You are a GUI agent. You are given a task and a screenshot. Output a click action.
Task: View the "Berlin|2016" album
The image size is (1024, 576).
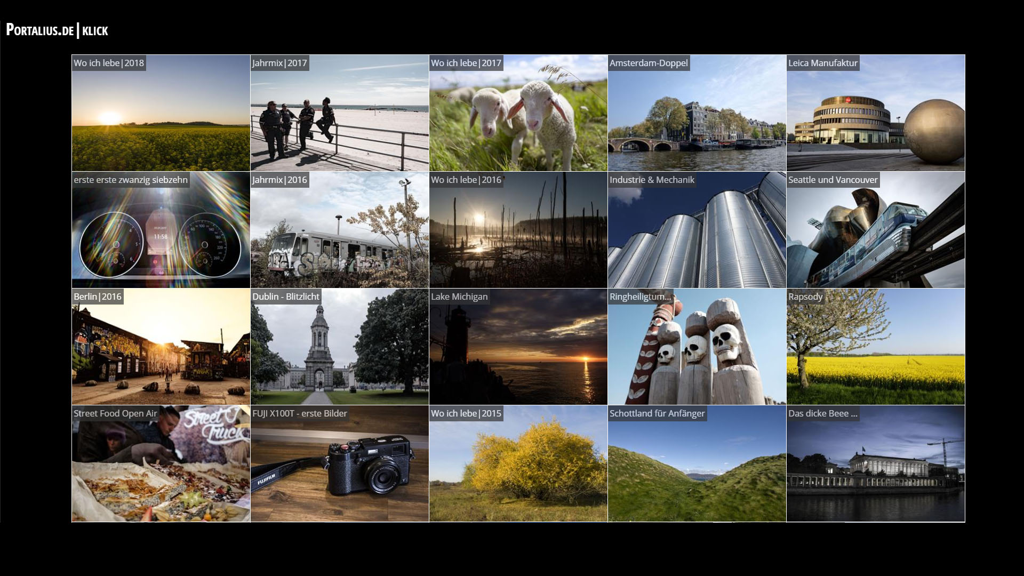click(x=160, y=347)
